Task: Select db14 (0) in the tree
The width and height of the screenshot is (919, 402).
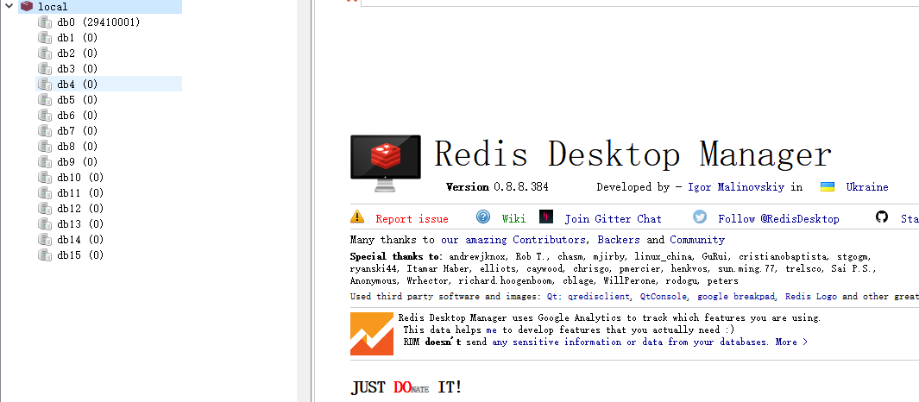Action: tap(80, 240)
